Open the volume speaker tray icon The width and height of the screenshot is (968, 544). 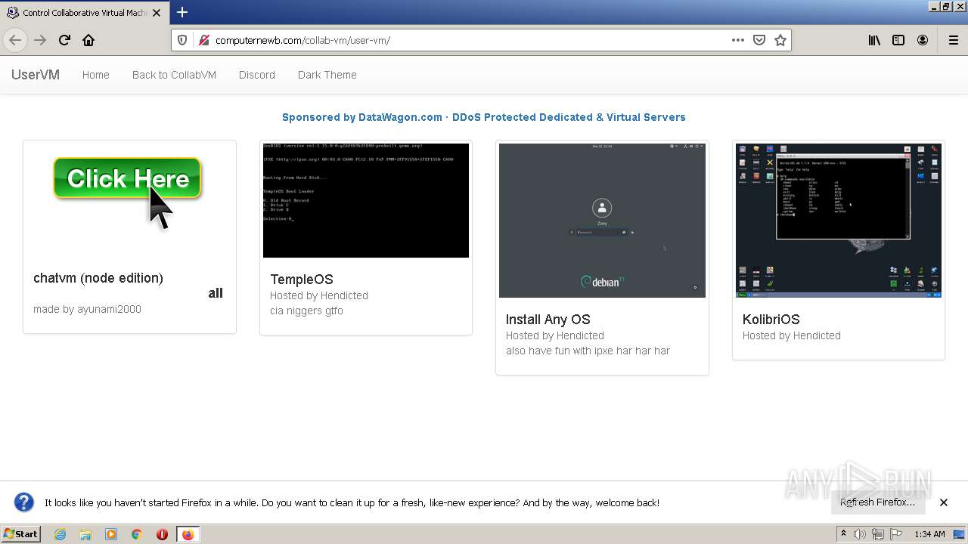[860, 534]
